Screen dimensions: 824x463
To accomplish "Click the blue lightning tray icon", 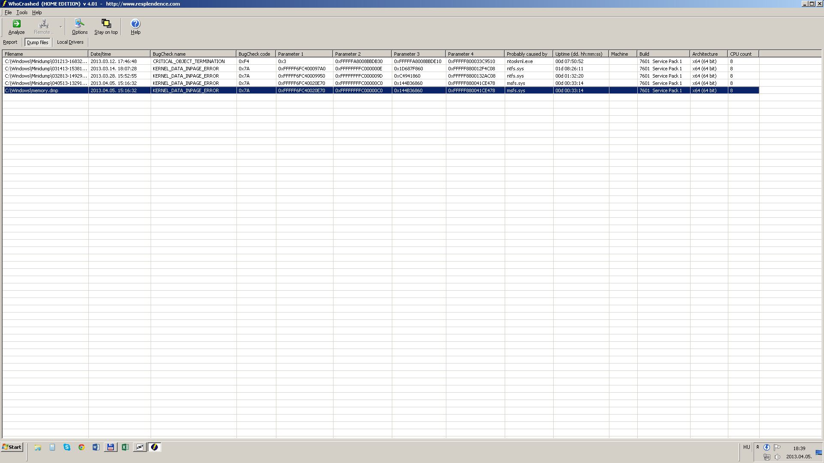I will pyautogui.click(x=766, y=448).
